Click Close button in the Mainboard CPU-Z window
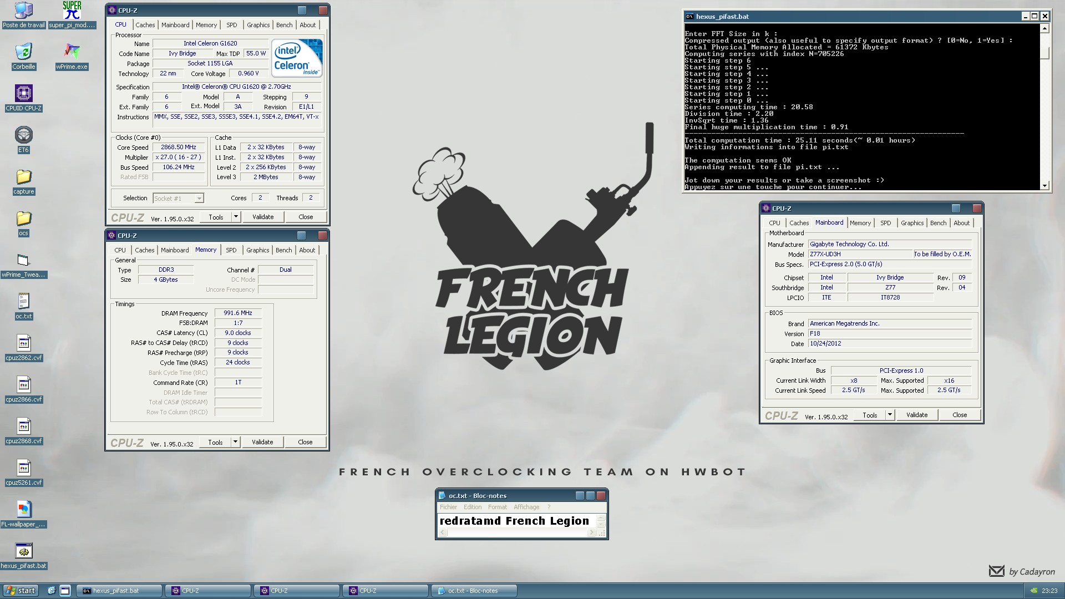 pyautogui.click(x=960, y=415)
